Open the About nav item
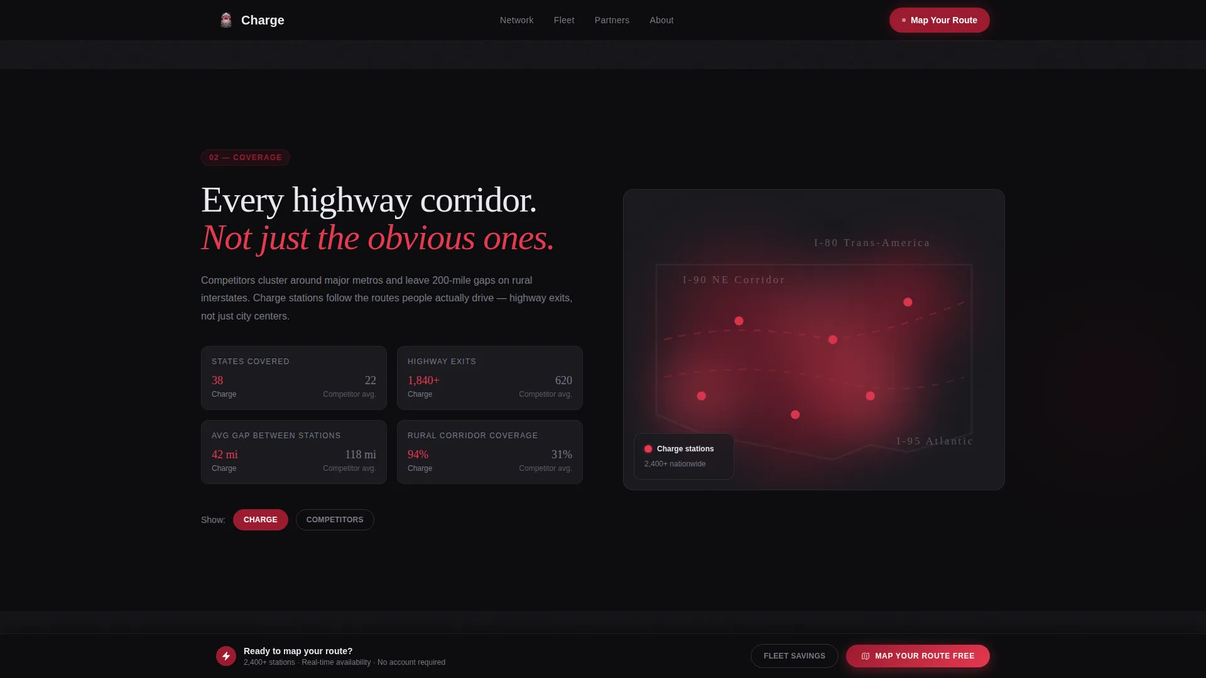The width and height of the screenshot is (1206, 678). [661, 20]
